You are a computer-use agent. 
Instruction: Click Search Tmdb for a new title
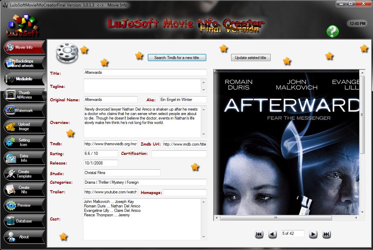click(177, 58)
